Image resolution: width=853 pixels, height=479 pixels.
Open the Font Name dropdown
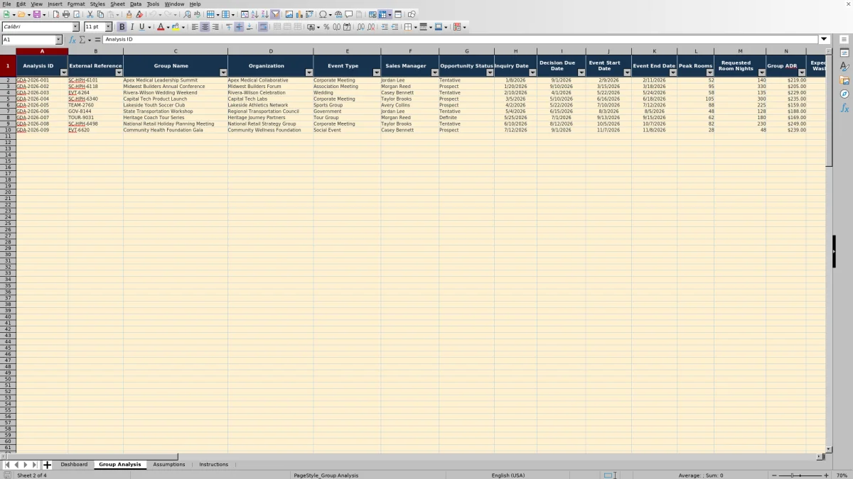pyautogui.click(x=75, y=27)
